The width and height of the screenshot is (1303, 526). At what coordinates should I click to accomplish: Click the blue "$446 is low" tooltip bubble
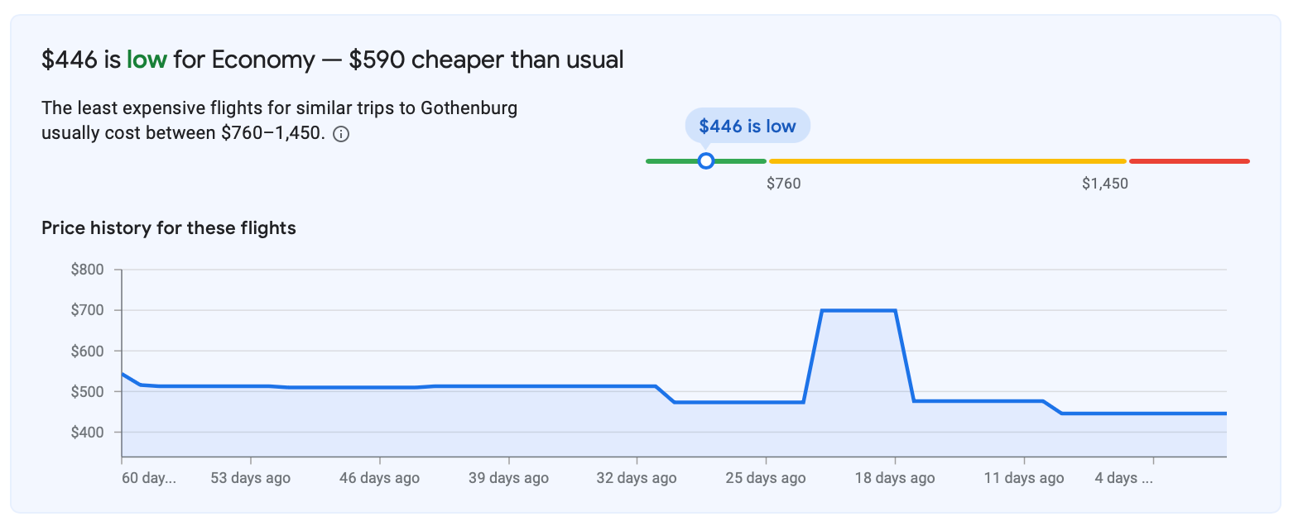coord(747,126)
